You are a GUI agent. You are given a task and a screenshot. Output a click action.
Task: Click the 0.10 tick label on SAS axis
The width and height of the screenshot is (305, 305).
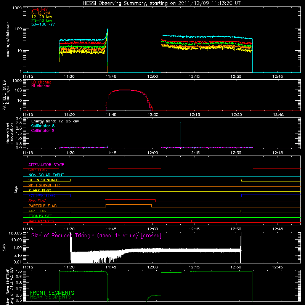point(18,255)
